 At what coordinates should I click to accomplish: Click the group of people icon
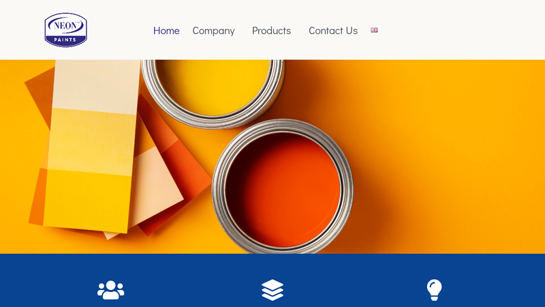click(110, 290)
